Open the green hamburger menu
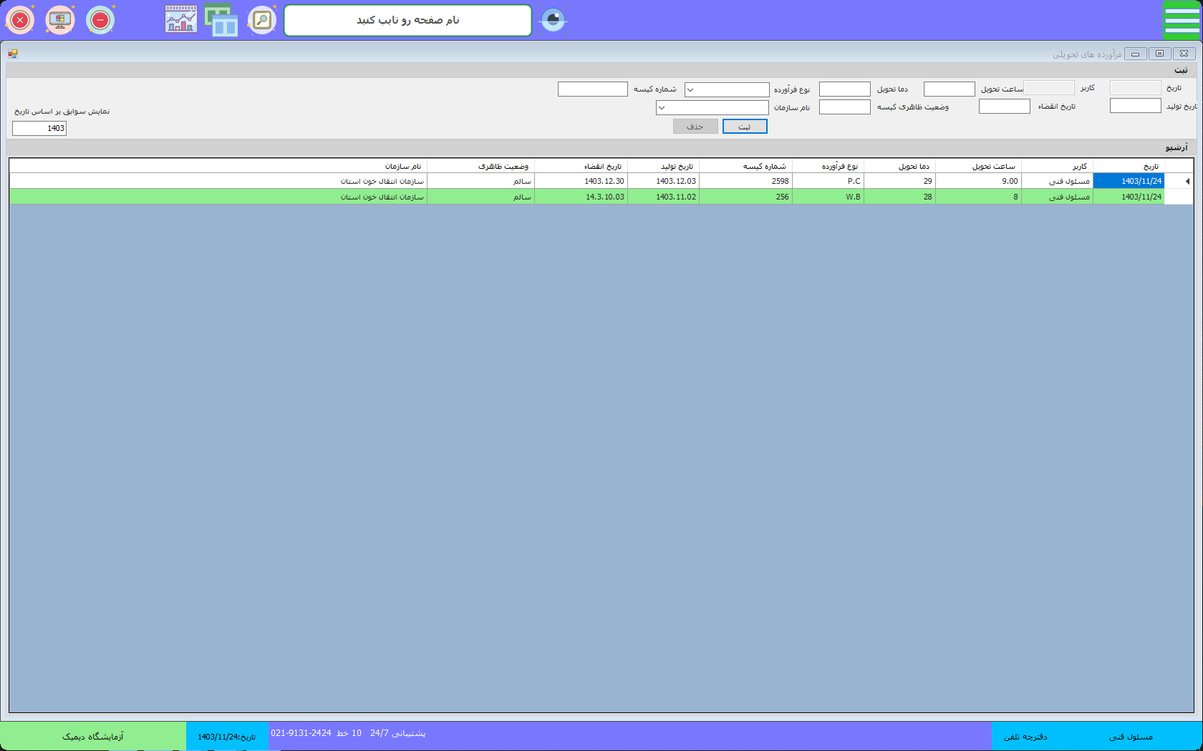This screenshot has height=751, width=1203. pos(1181,20)
